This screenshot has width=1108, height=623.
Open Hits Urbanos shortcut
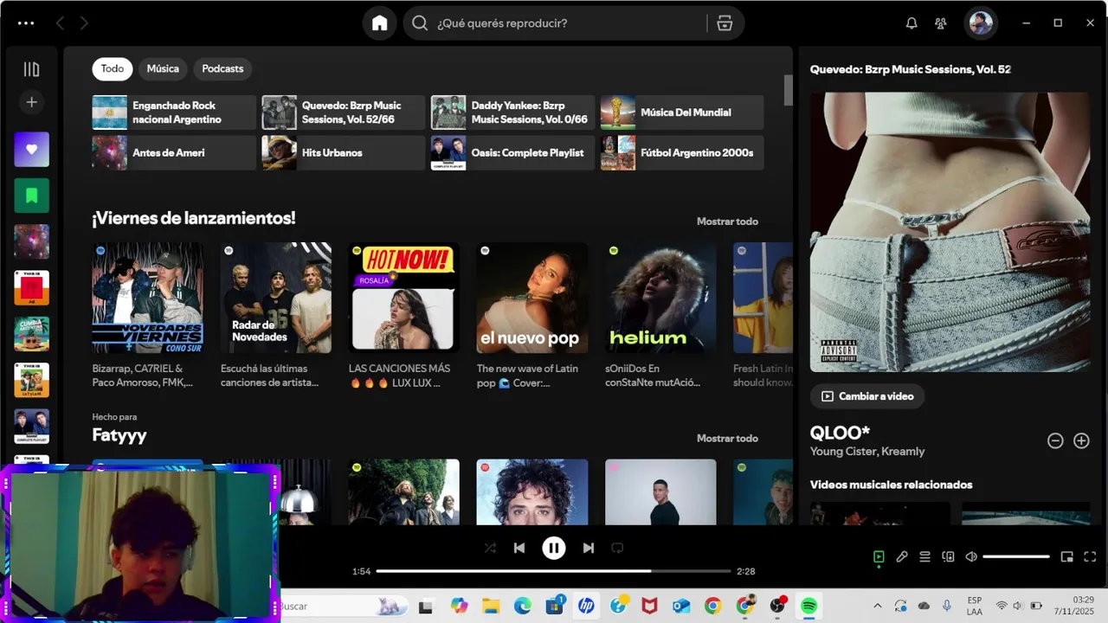[x=344, y=153]
